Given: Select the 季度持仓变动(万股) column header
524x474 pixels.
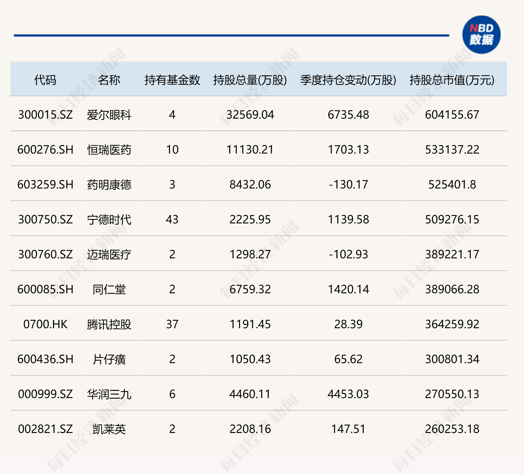Looking at the screenshot, I should coord(348,80).
